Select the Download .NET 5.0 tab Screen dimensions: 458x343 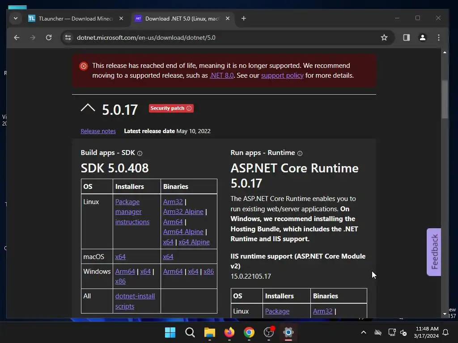tap(182, 19)
